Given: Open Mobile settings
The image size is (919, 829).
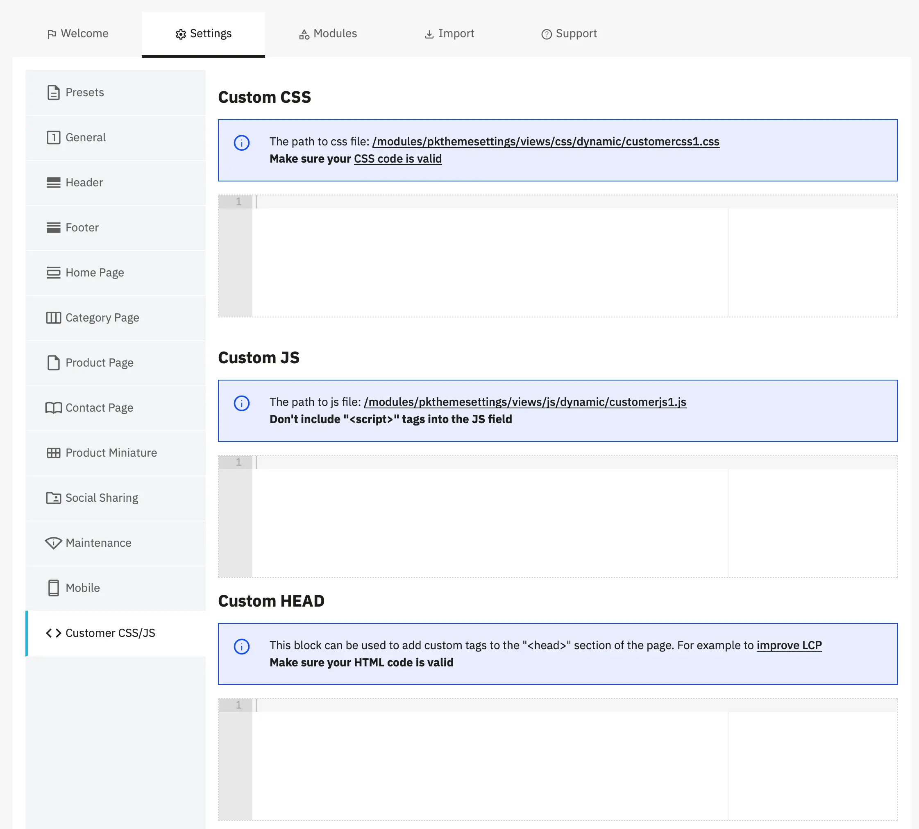Looking at the screenshot, I should 116,588.
